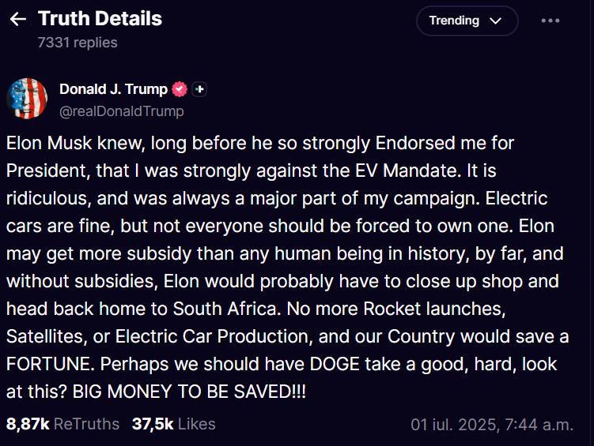This screenshot has height=446, width=594.
Task: View the 8,87k ReTruths list
Action: coord(62,424)
